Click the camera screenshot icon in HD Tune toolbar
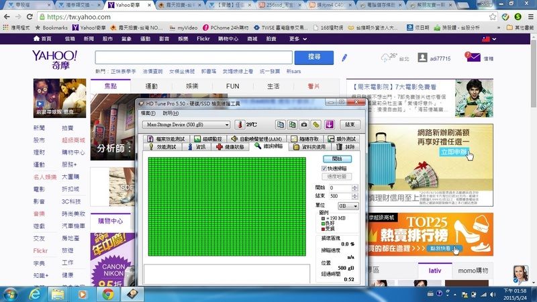 [x=304, y=124]
